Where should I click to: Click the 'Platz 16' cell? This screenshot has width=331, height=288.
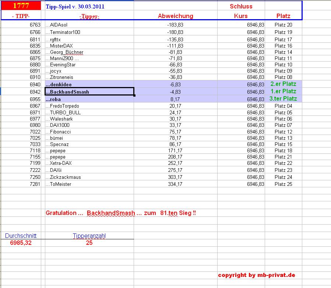pos(283,46)
